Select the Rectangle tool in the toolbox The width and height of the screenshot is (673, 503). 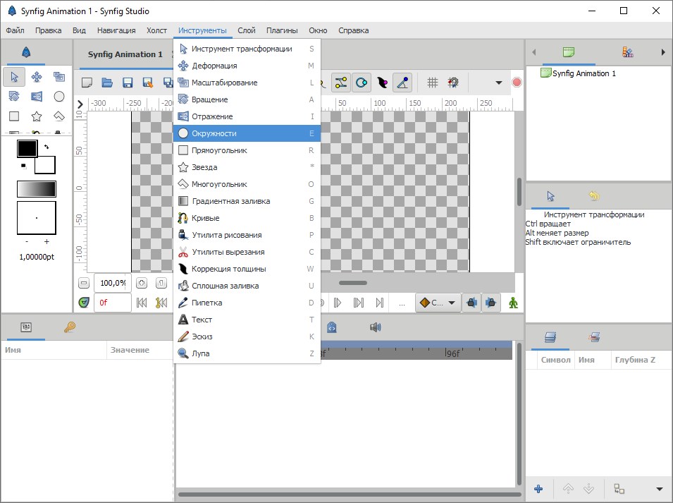click(14, 116)
